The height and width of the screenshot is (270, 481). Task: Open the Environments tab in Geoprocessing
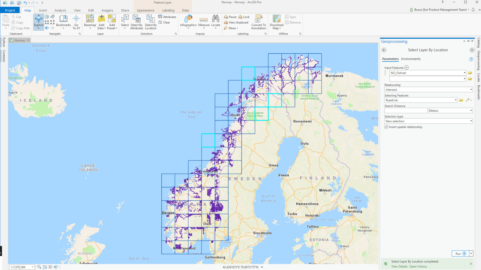point(411,59)
